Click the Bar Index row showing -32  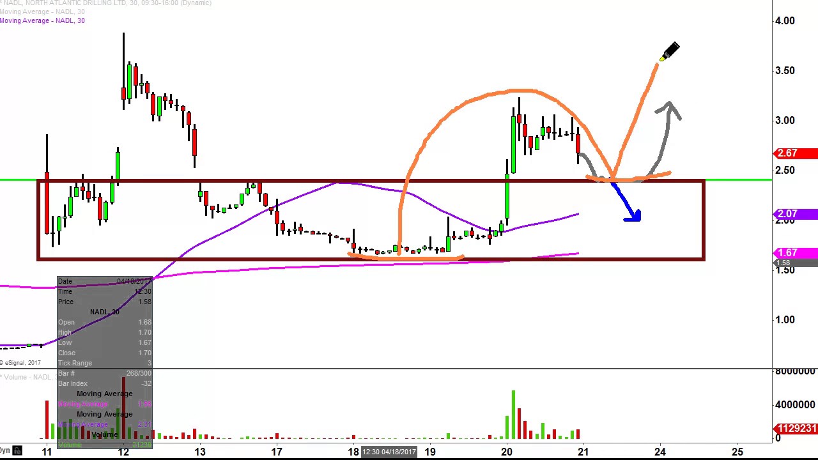click(x=105, y=383)
